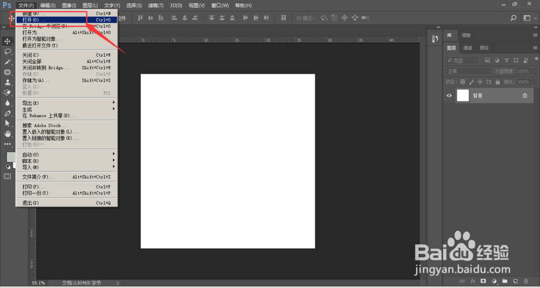Toggle lock transparent pixels

pos(463,82)
